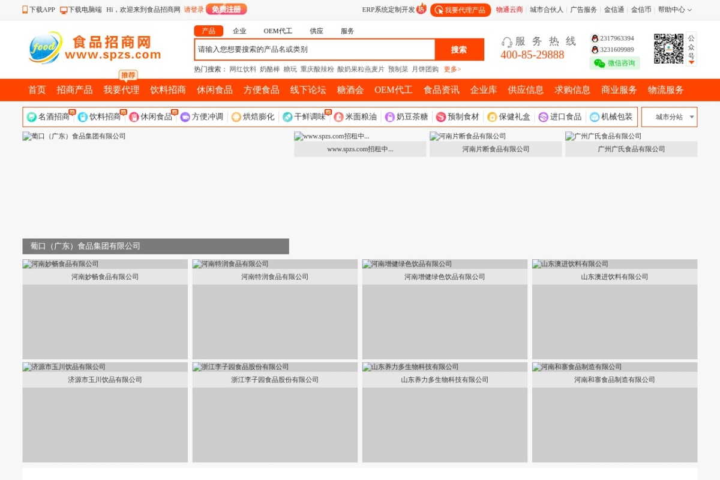This screenshot has width=720, height=480.
Task: Click the cursor icon in 我要代理产品 button
Action: point(439,10)
